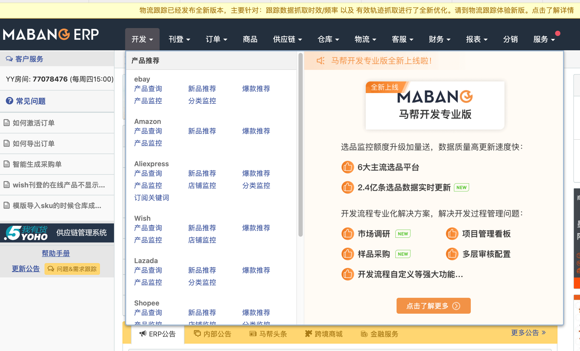Open the 订单 dropdown menu
This screenshot has width=580, height=351.
[216, 39]
